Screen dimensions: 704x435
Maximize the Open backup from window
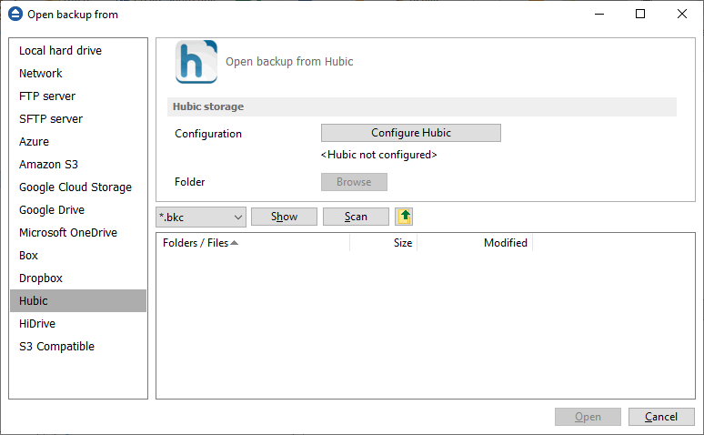tap(640, 14)
